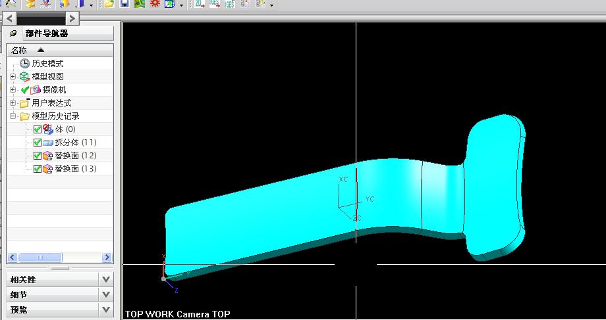The height and width of the screenshot is (320, 606).
Task: Click the replace face icon of 替换面 (13)
Action: coord(48,169)
